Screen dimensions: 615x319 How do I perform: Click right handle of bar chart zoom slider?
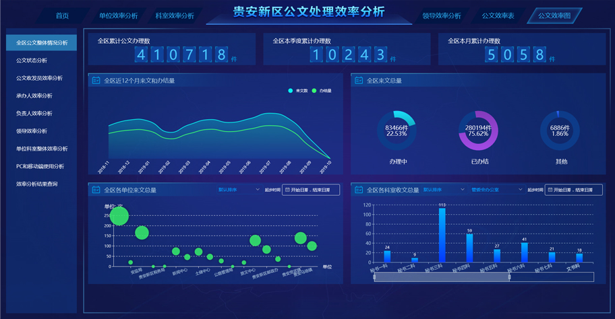click(x=510, y=277)
